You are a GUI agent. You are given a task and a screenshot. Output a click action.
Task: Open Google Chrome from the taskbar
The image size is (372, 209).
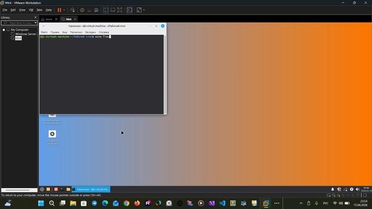coord(127,203)
